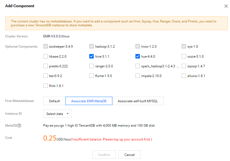230x161 pixels.
Task: Switch to Associate self-built MYSQL
Action: [x=138, y=101]
